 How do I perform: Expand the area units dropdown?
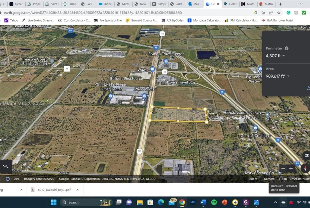(288, 76)
